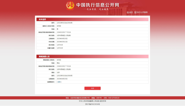Screen dimensions: 185x106
Task: Click the 省份 value 北京
Action: [x=58, y=73]
